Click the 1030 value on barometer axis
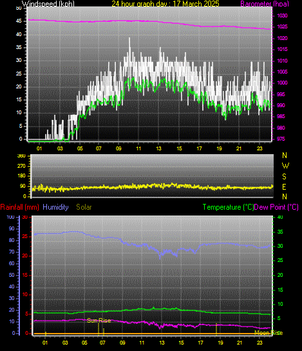 pos(282,16)
